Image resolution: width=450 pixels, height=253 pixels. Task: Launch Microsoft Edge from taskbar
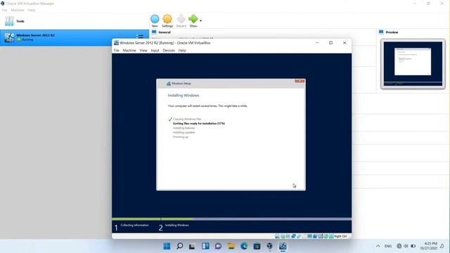(244, 246)
